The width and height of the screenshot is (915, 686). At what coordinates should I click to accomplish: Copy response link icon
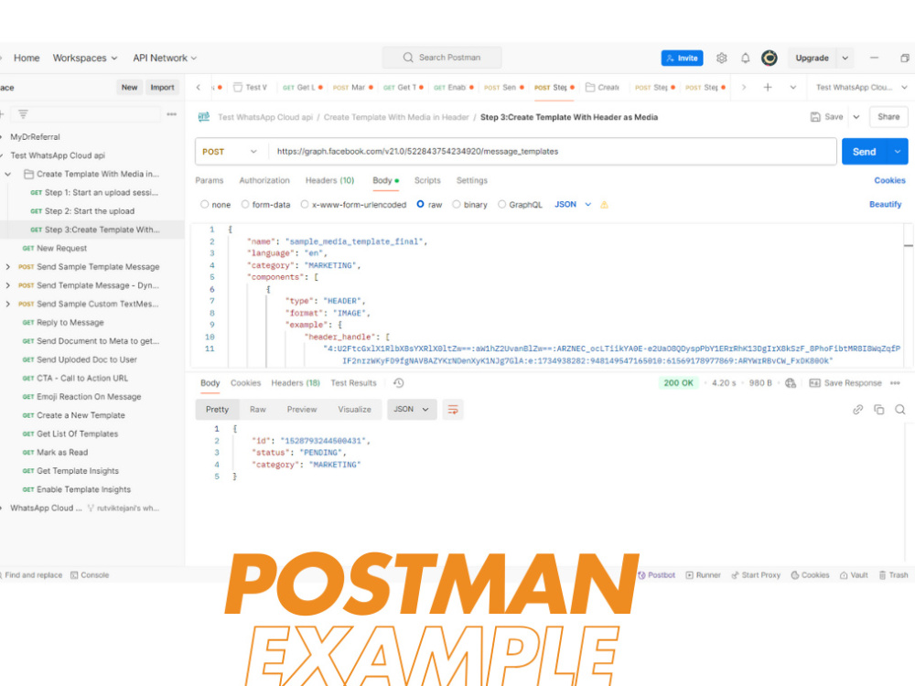[858, 410]
